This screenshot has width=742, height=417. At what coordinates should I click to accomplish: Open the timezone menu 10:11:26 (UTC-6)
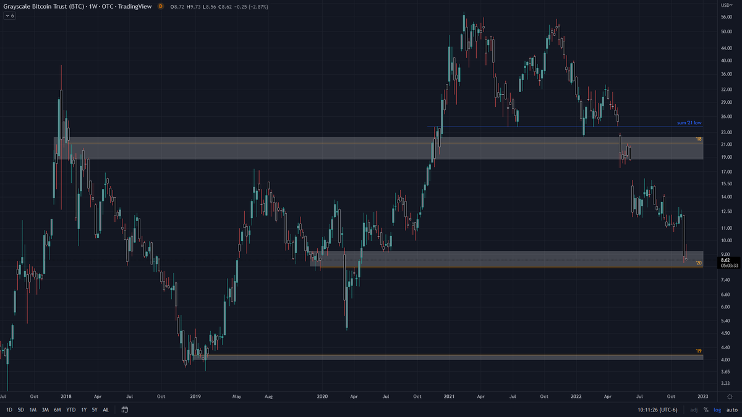pos(659,410)
